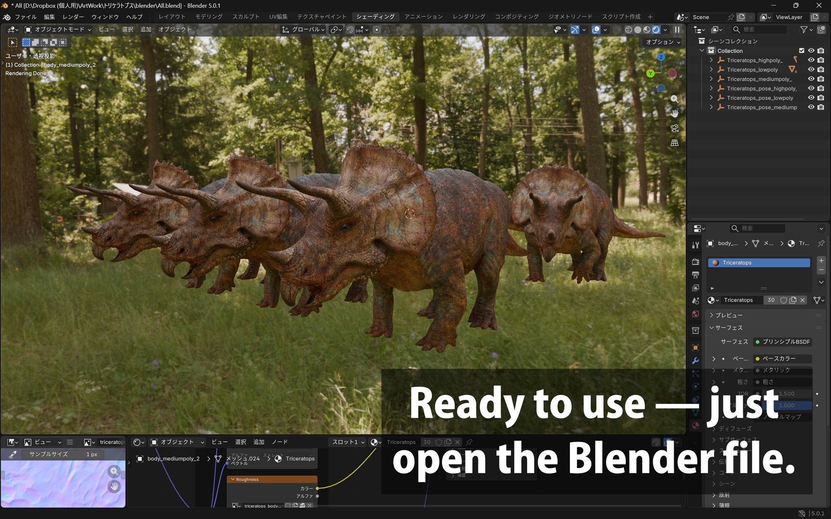Viewport: 831px width, 519px height.
Task: Open the Render properties tab
Action: (695, 262)
